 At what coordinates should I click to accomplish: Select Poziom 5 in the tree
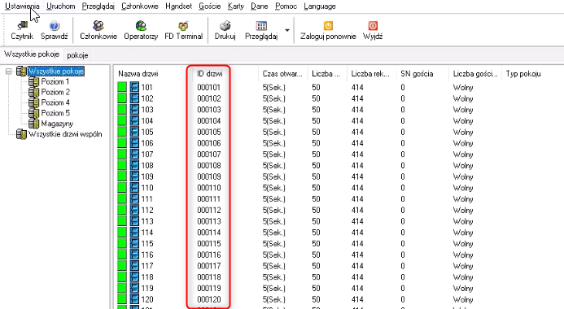[55, 113]
